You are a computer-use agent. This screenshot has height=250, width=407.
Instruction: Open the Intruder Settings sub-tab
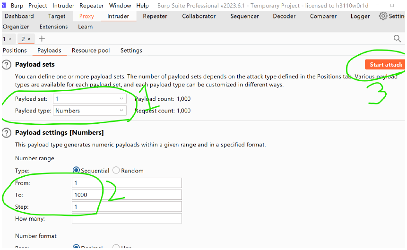(x=131, y=51)
